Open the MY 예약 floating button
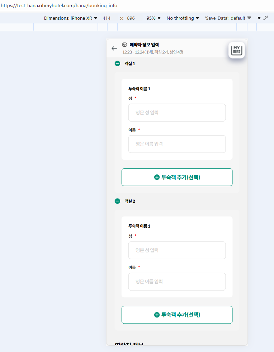Screen dimensions: 274x352 pos(236,50)
